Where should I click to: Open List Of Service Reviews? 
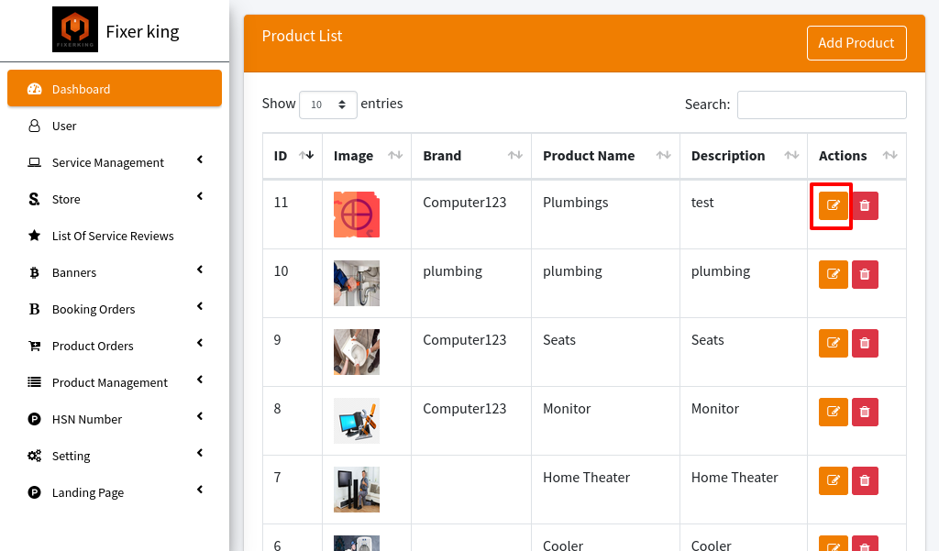tap(115, 236)
